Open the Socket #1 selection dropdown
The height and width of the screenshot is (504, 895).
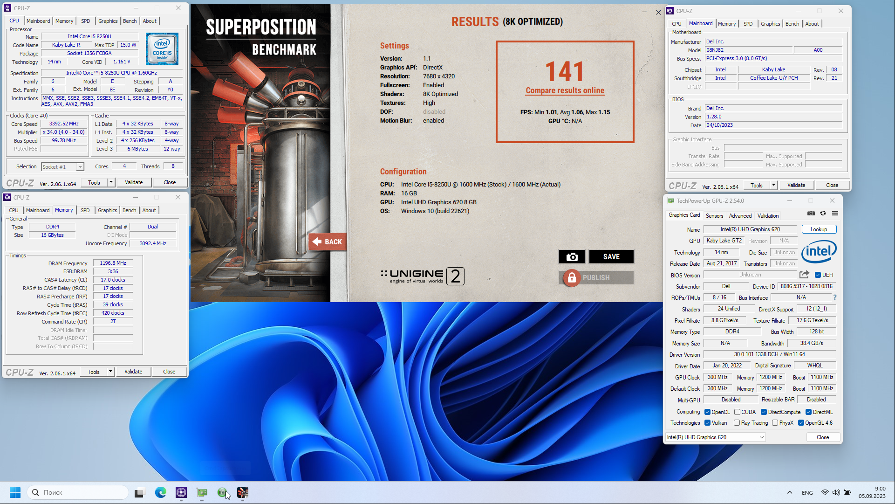tap(62, 167)
